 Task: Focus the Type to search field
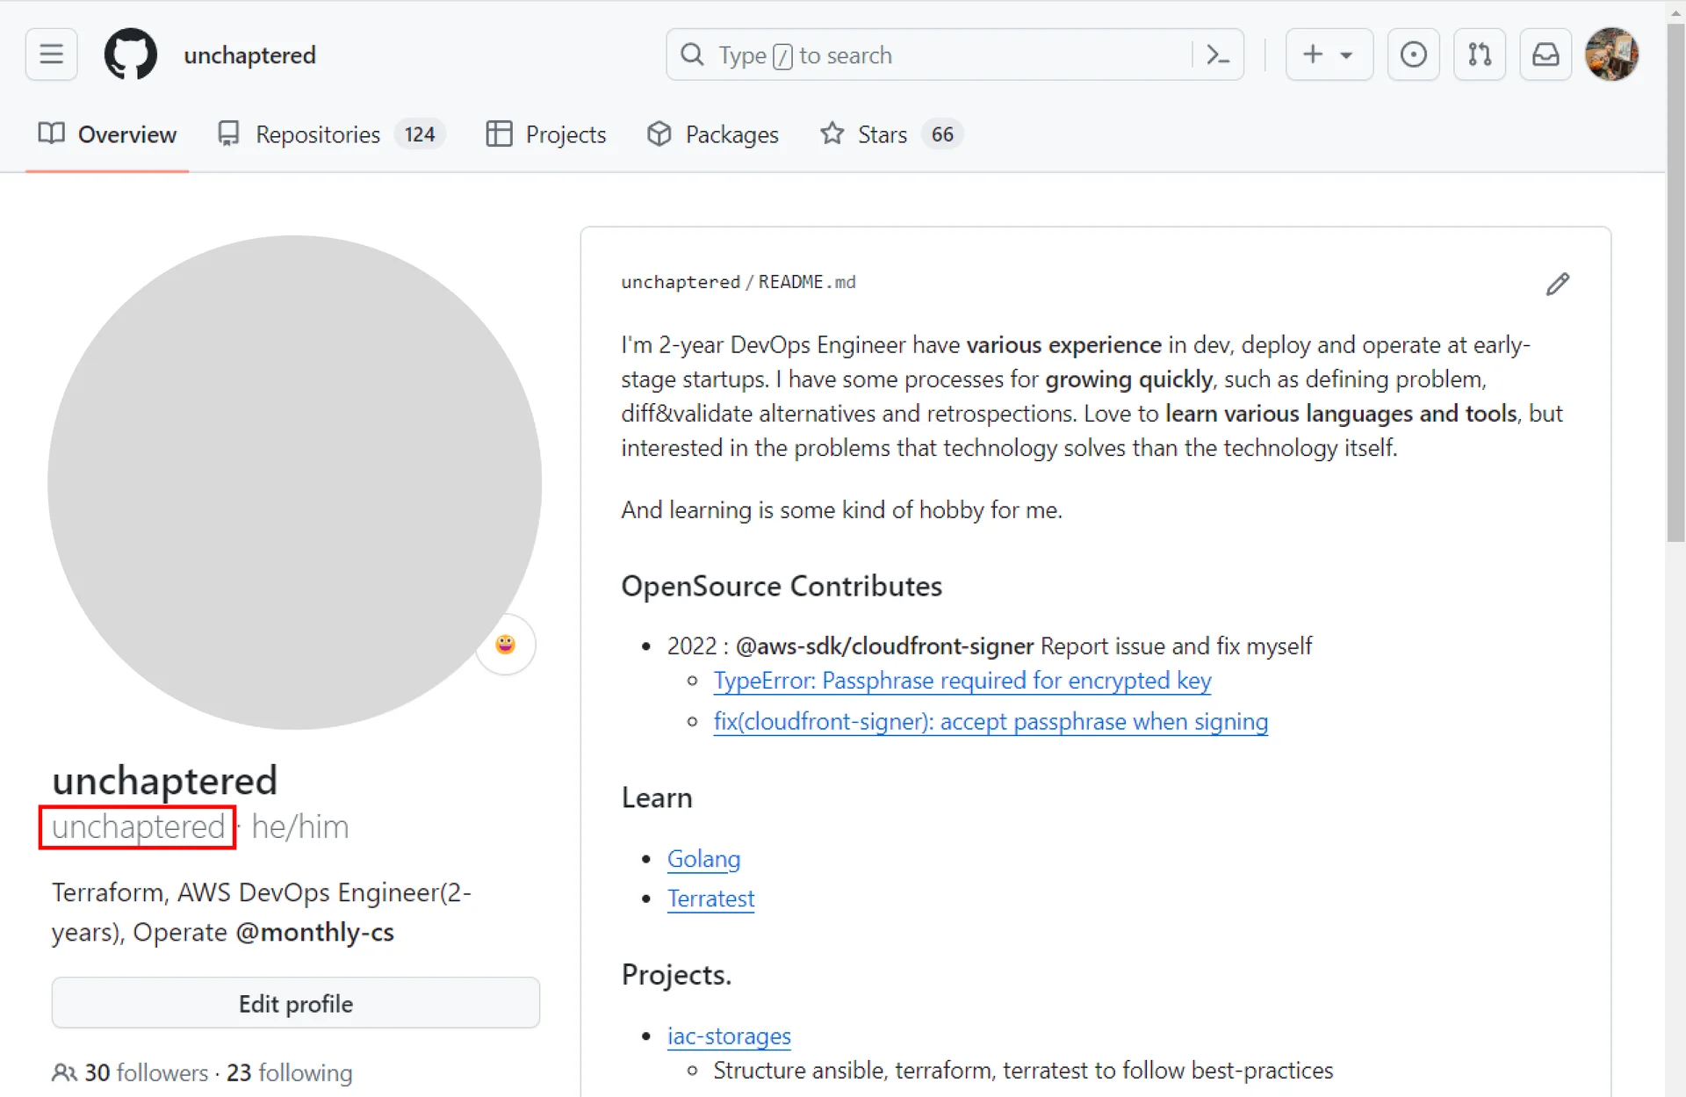click(x=931, y=54)
